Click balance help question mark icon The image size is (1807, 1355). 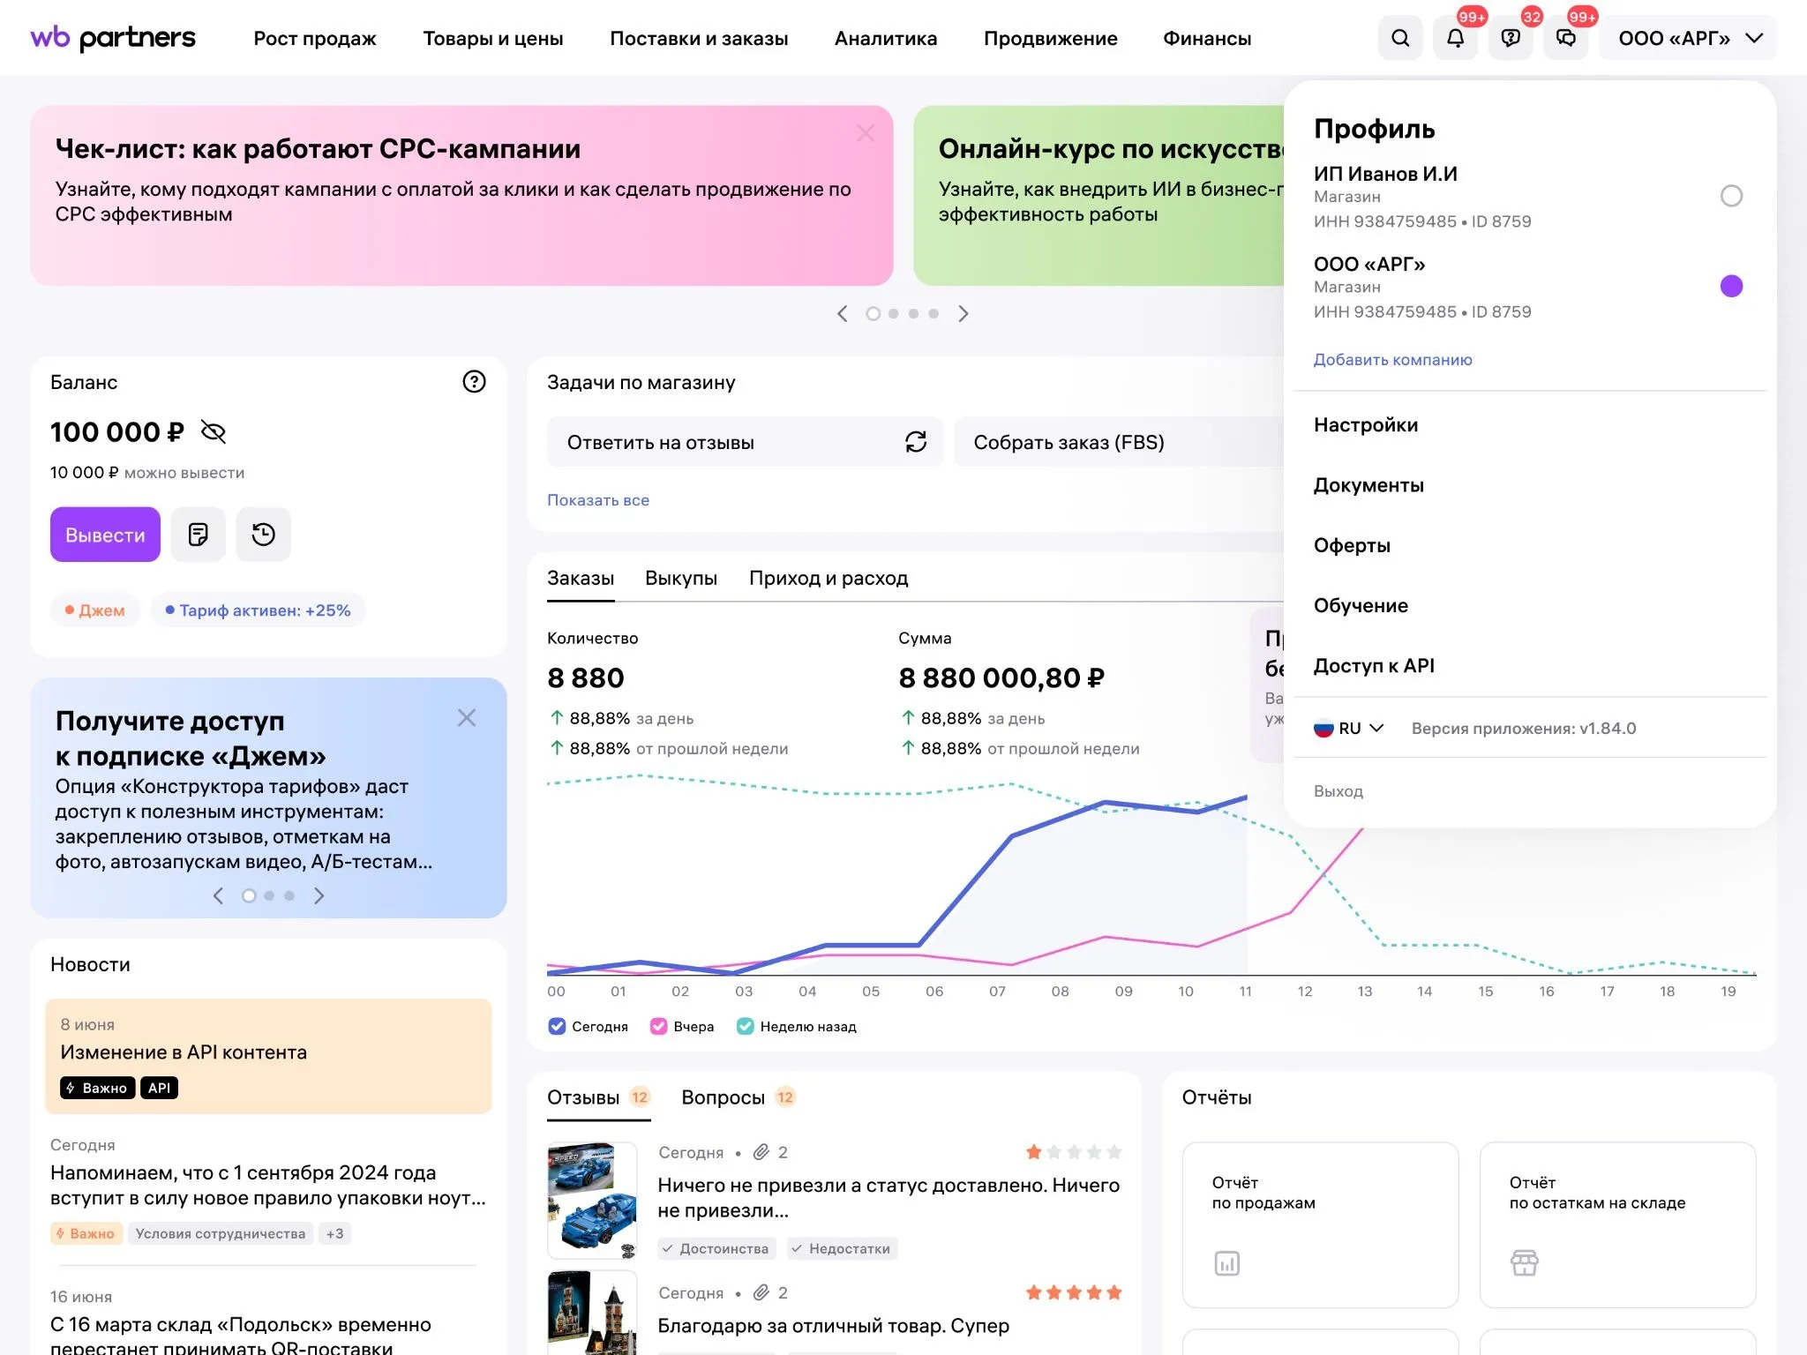coord(474,382)
